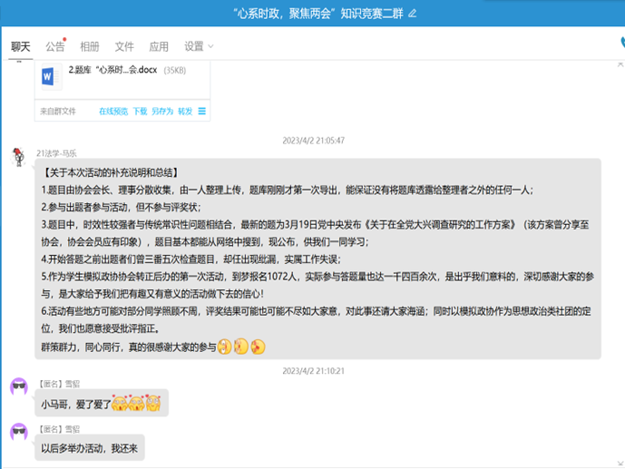Click scroll-to-top arrow at chat edge
Screen dimensions: 625x469
(620, 64)
